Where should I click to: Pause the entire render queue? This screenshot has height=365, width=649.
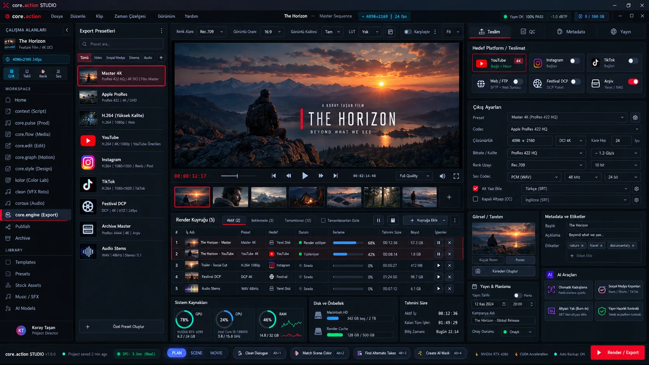[378, 220]
